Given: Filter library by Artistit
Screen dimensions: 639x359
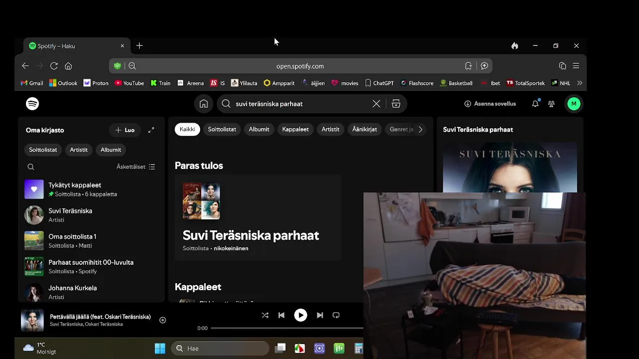Looking at the screenshot, I should [x=79, y=150].
